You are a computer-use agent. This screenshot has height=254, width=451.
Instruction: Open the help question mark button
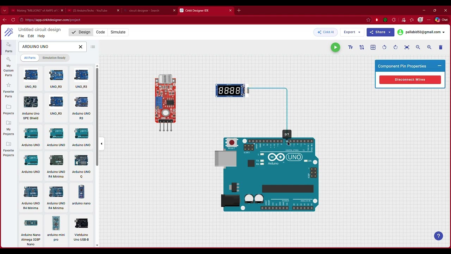pyautogui.click(x=438, y=236)
